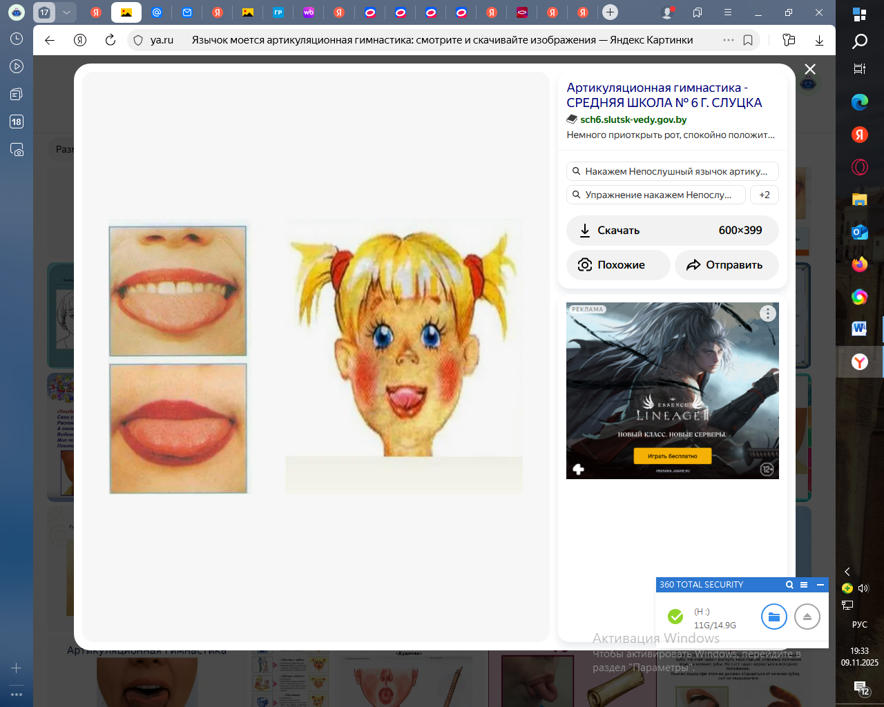Open the sch6.slutsk-vedy.gov.by source link
This screenshot has height=707, width=884.
(633, 119)
